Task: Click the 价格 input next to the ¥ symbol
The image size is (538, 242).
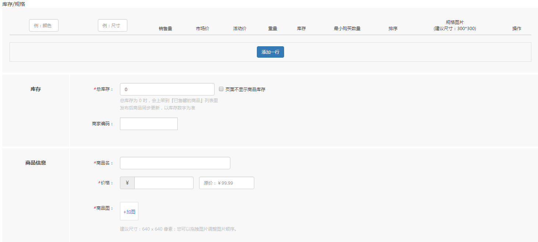Action: [164, 183]
